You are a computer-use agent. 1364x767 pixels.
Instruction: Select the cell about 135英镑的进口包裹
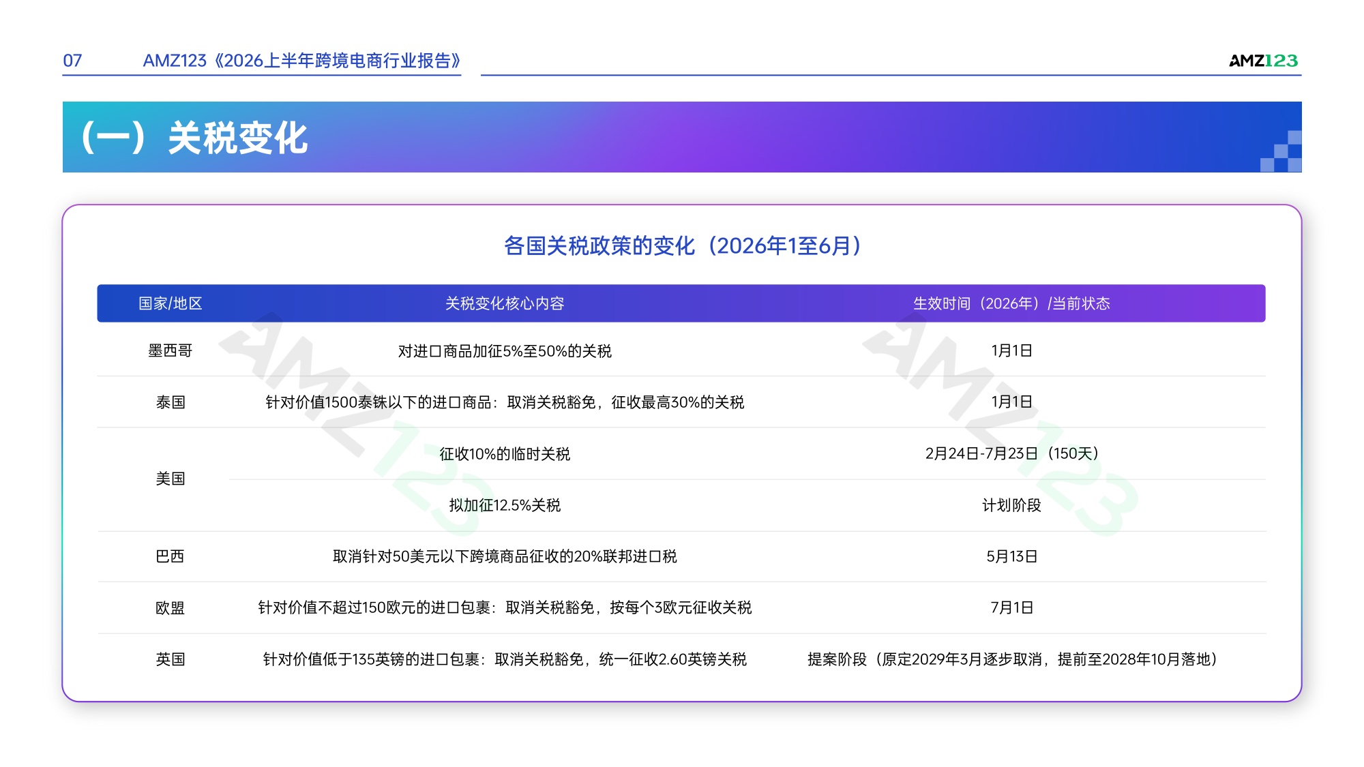tap(505, 659)
